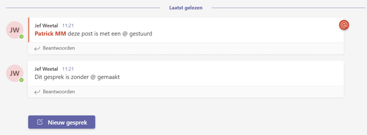Click the reply arrow icon under first post
Screen dimensions: 367x135
click(37, 48)
